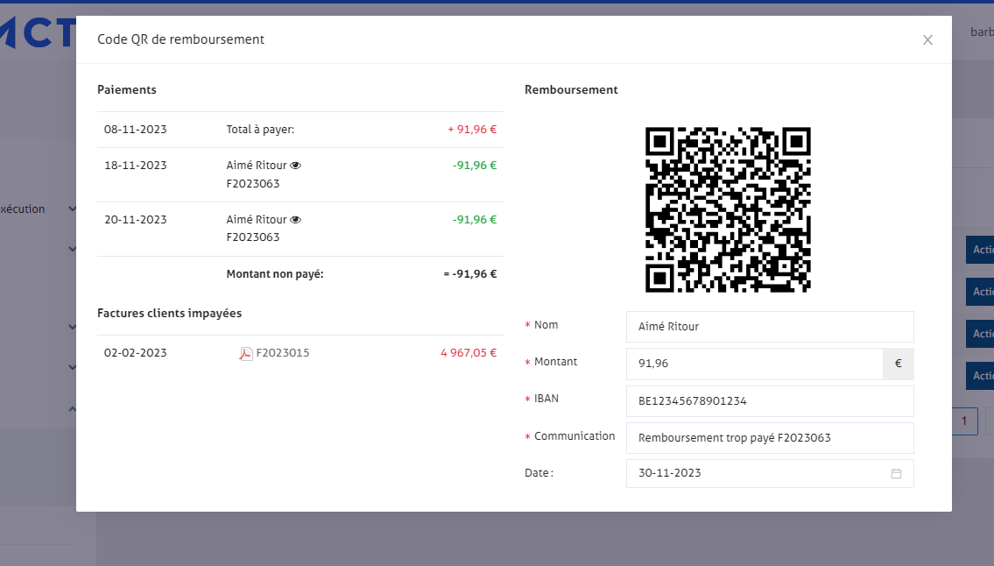The width and height of the screenshot is (994, 566).
Task: Expand the chevron next to exécution
Action: tap(72, 209)
